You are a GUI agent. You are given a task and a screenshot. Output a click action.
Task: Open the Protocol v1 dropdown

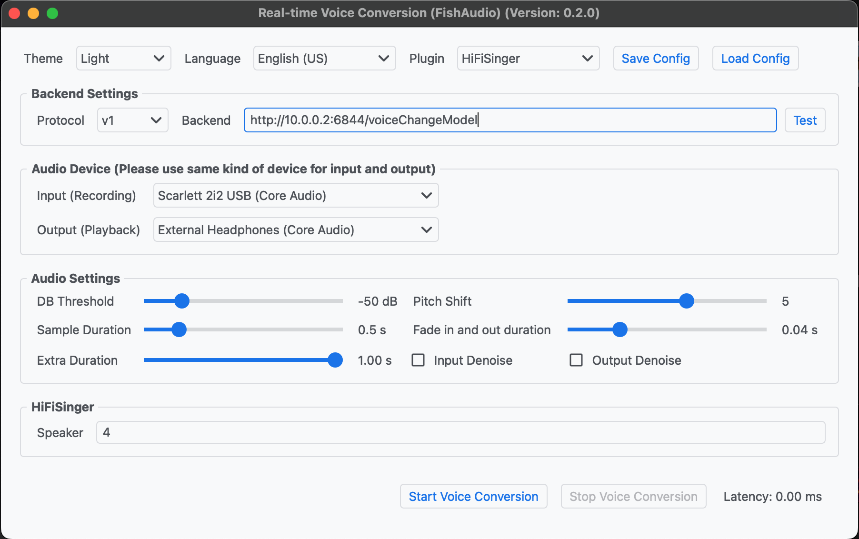click(132, 120)
